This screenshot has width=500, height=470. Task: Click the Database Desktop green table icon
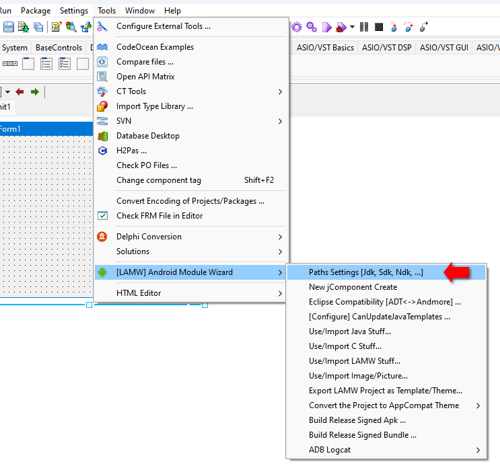pos(102,136)
